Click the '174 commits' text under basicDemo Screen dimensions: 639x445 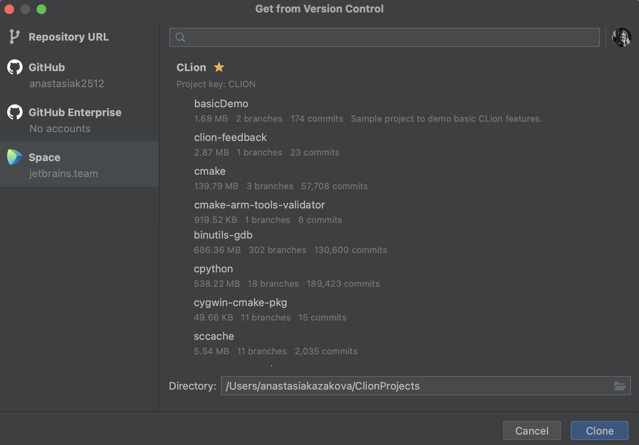pyautogui.click(x=317, y=118)
